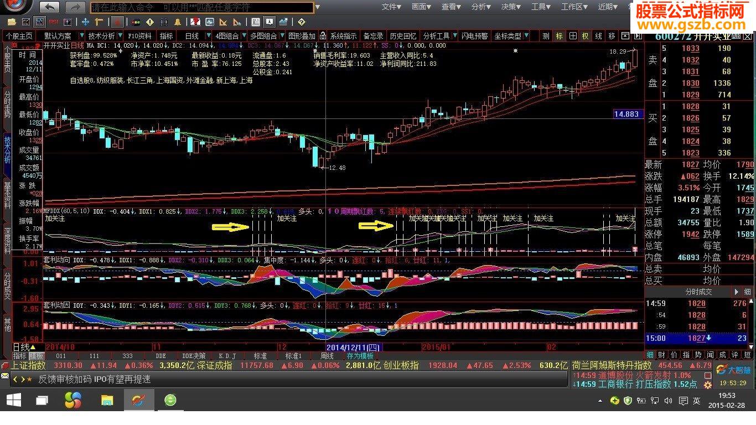Click the forward navigation arrow button
The height and width of the screenshot is (425, 756).
point(75,7)
